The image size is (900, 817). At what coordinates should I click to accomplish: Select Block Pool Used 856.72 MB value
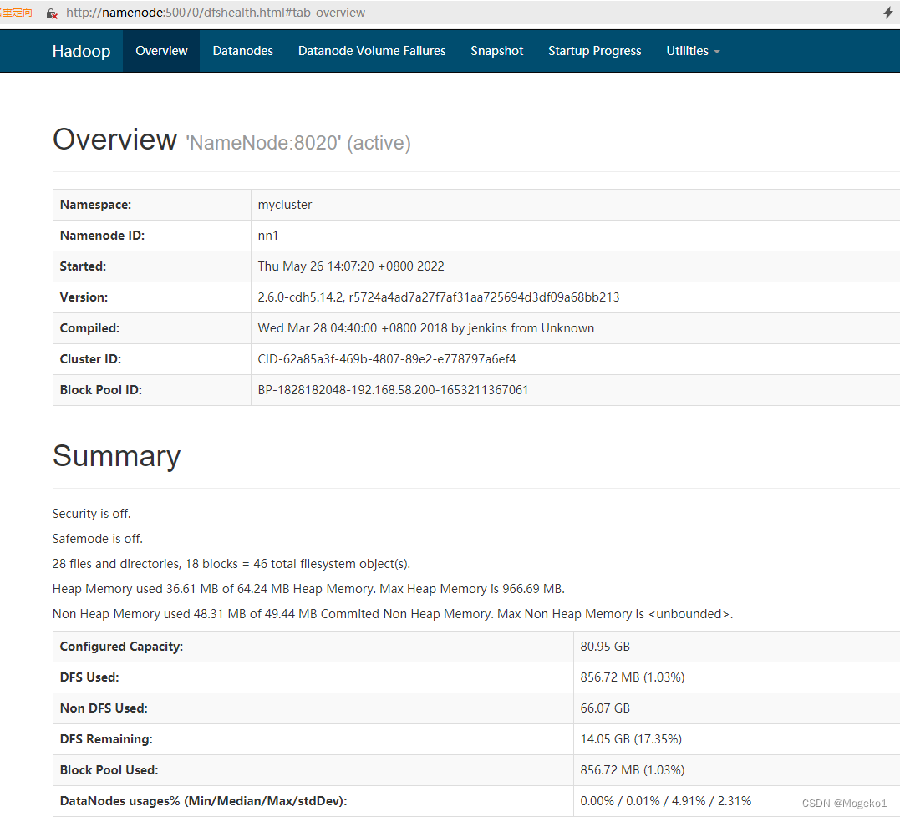[x=633, y=771]
